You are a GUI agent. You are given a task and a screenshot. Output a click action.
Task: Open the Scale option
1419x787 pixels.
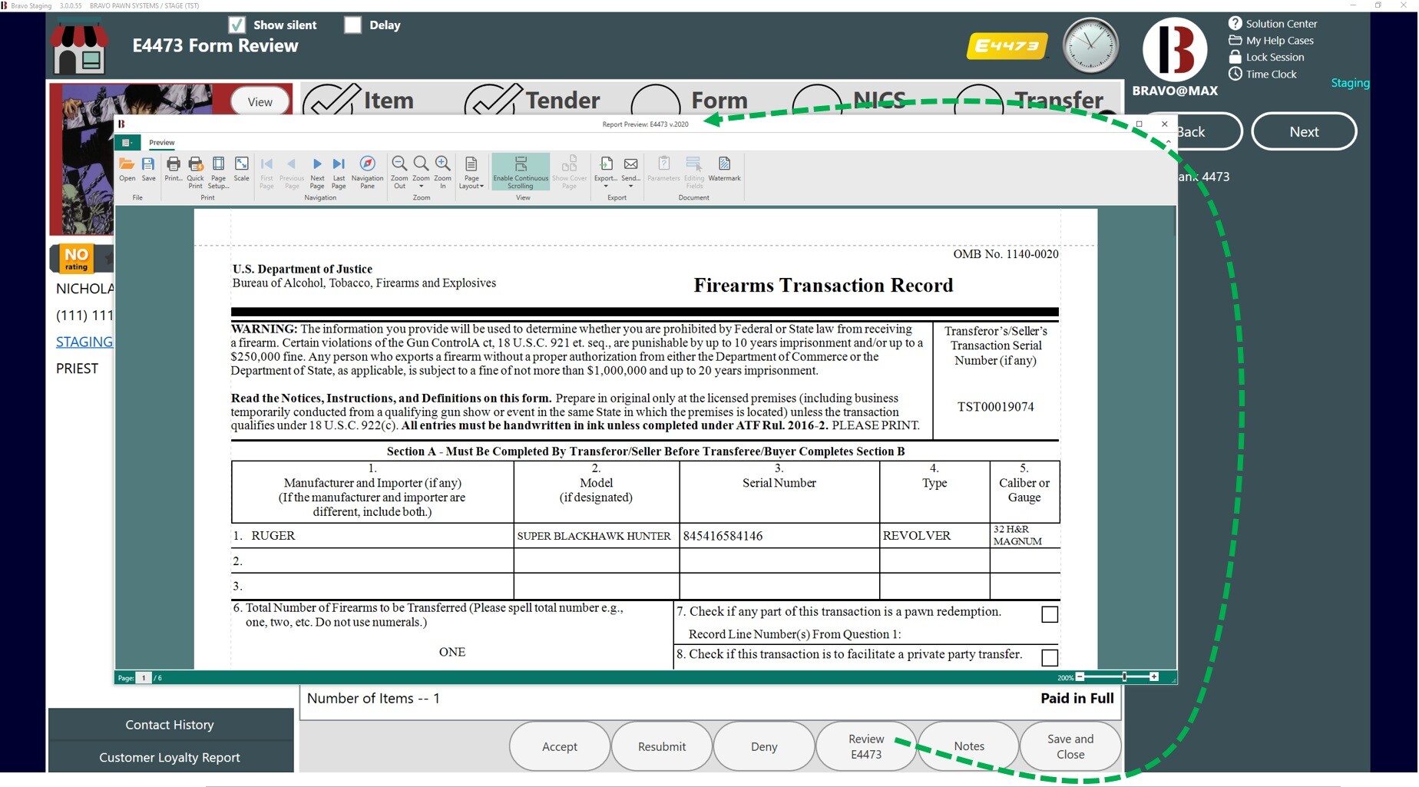pyautogui.click(x=241, y=170)
